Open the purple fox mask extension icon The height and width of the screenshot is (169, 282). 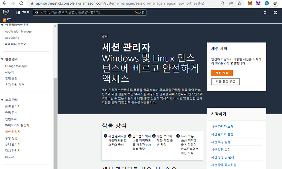pyautogui.click(x=258, y=3)
